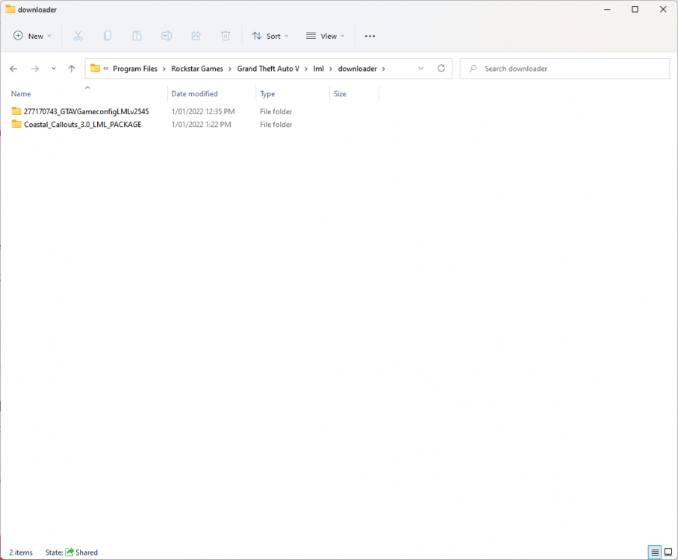Navigate up to the lml folder

click(x=71, y=68)
